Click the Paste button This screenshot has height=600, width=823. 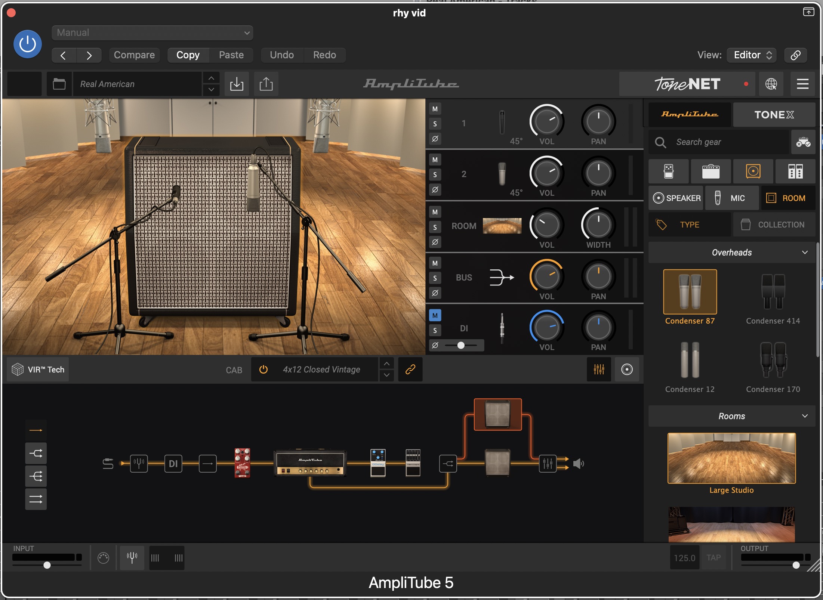coord(231,55)
